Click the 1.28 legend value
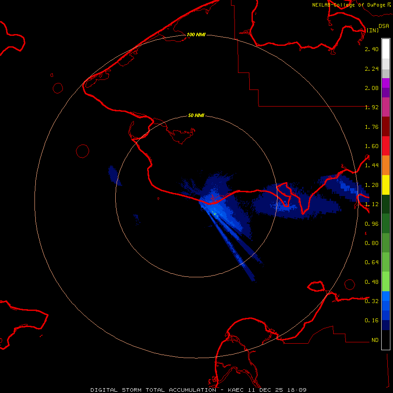The image size is (393, 393). (x=372, y=185)
